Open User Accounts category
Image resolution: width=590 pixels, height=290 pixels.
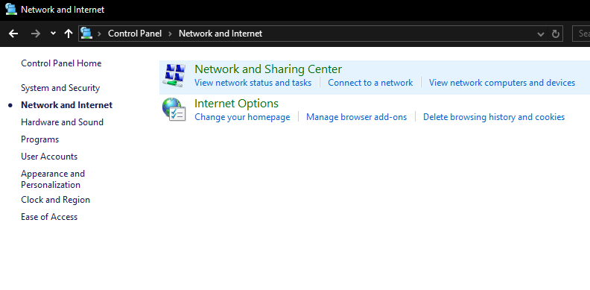pyautogui.click(x=49, y=157)
